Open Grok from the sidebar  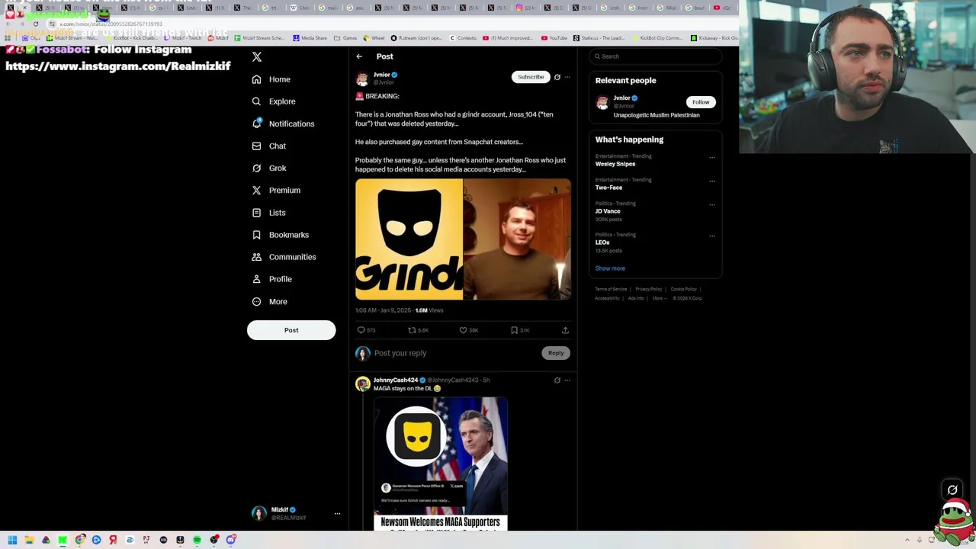click(268, 168)
